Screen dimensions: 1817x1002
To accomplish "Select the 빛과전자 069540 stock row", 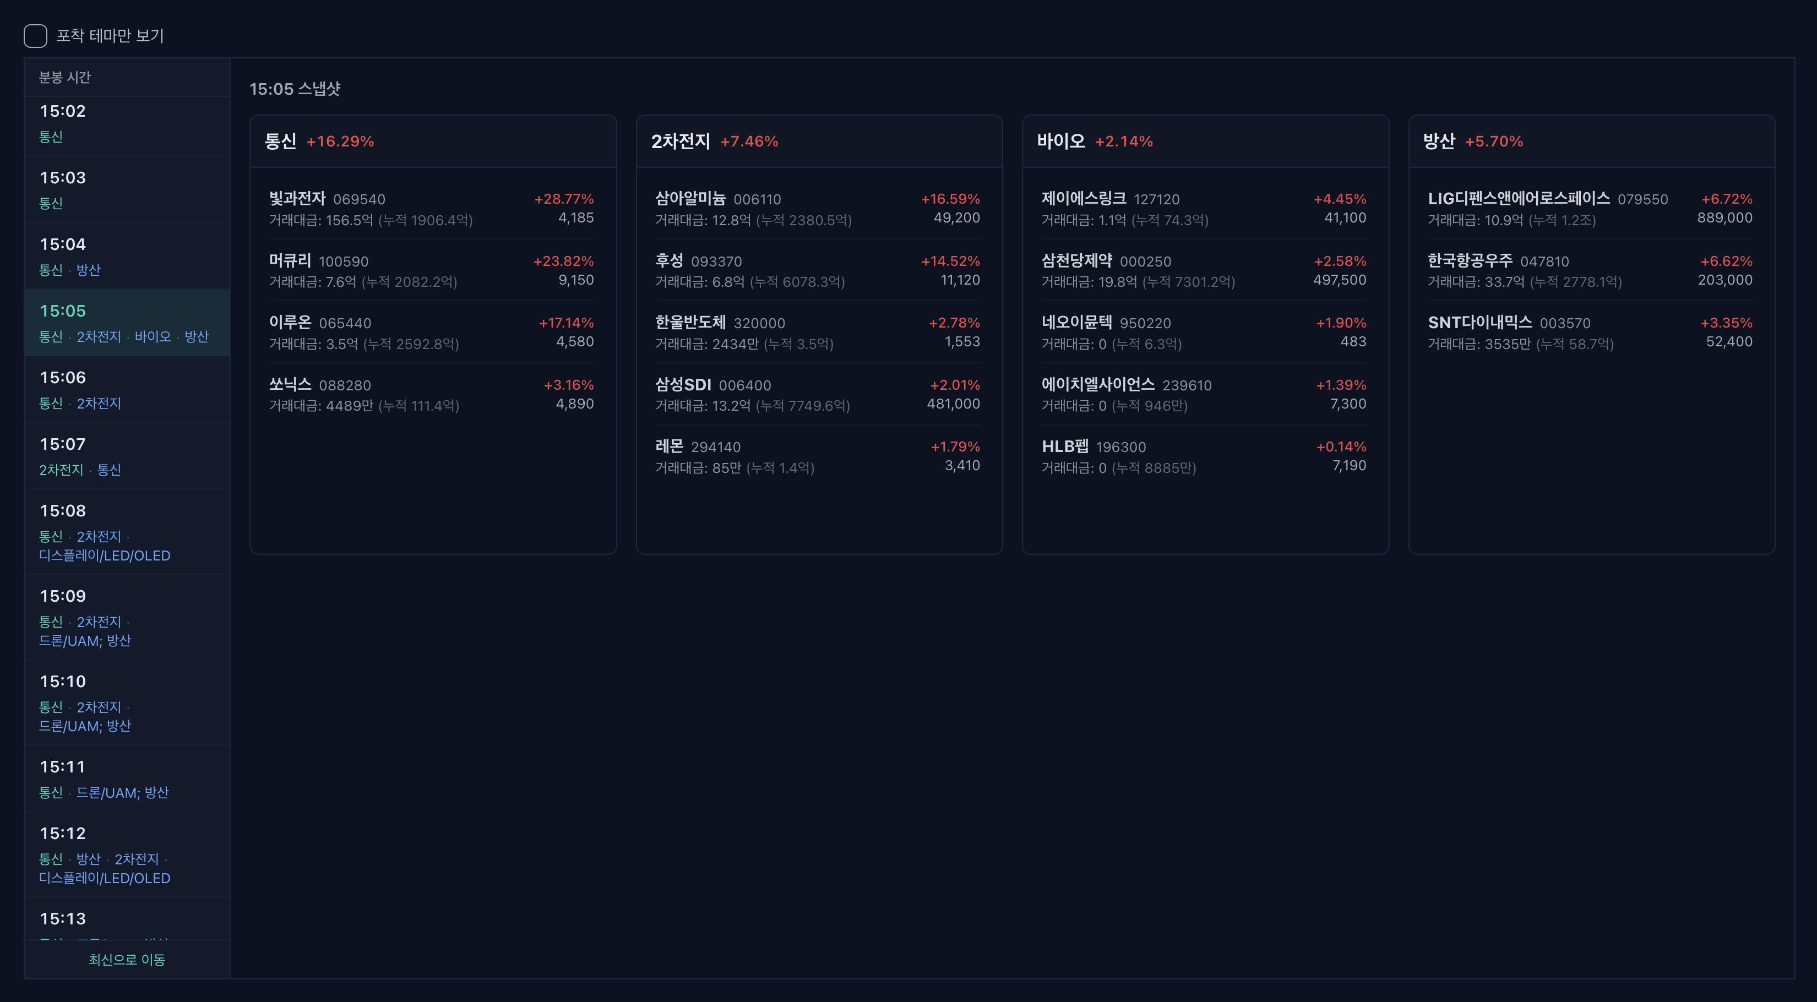I will [x=431, y=209].
